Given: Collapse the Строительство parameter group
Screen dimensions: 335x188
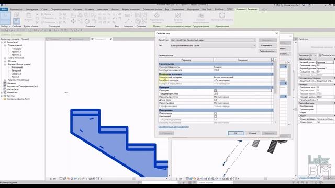Looking at the screenshot, I should [x=272, y=64].
